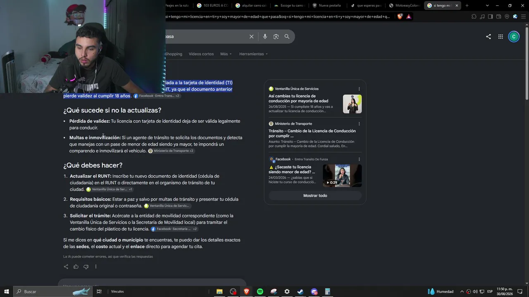Click the Mostrar todo button
Viewport: 529px width, 297px height.
[x=315, y=196]
